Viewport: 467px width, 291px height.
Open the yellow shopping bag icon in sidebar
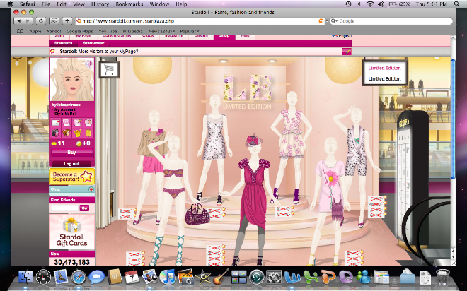coord(88,133)
